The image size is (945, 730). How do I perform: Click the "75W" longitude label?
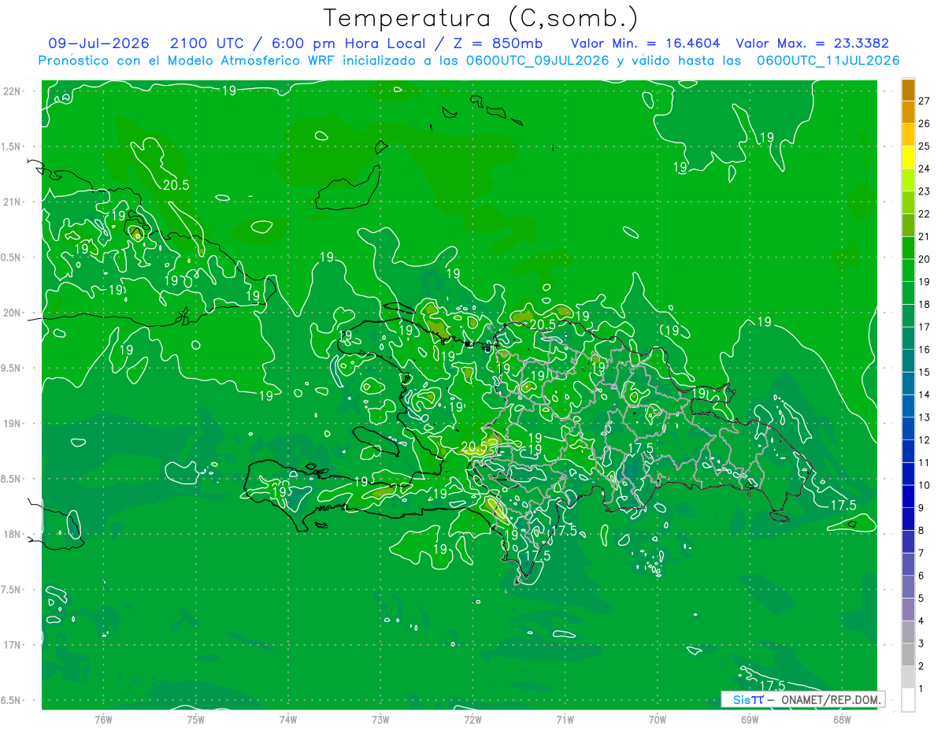pos(196,719)
